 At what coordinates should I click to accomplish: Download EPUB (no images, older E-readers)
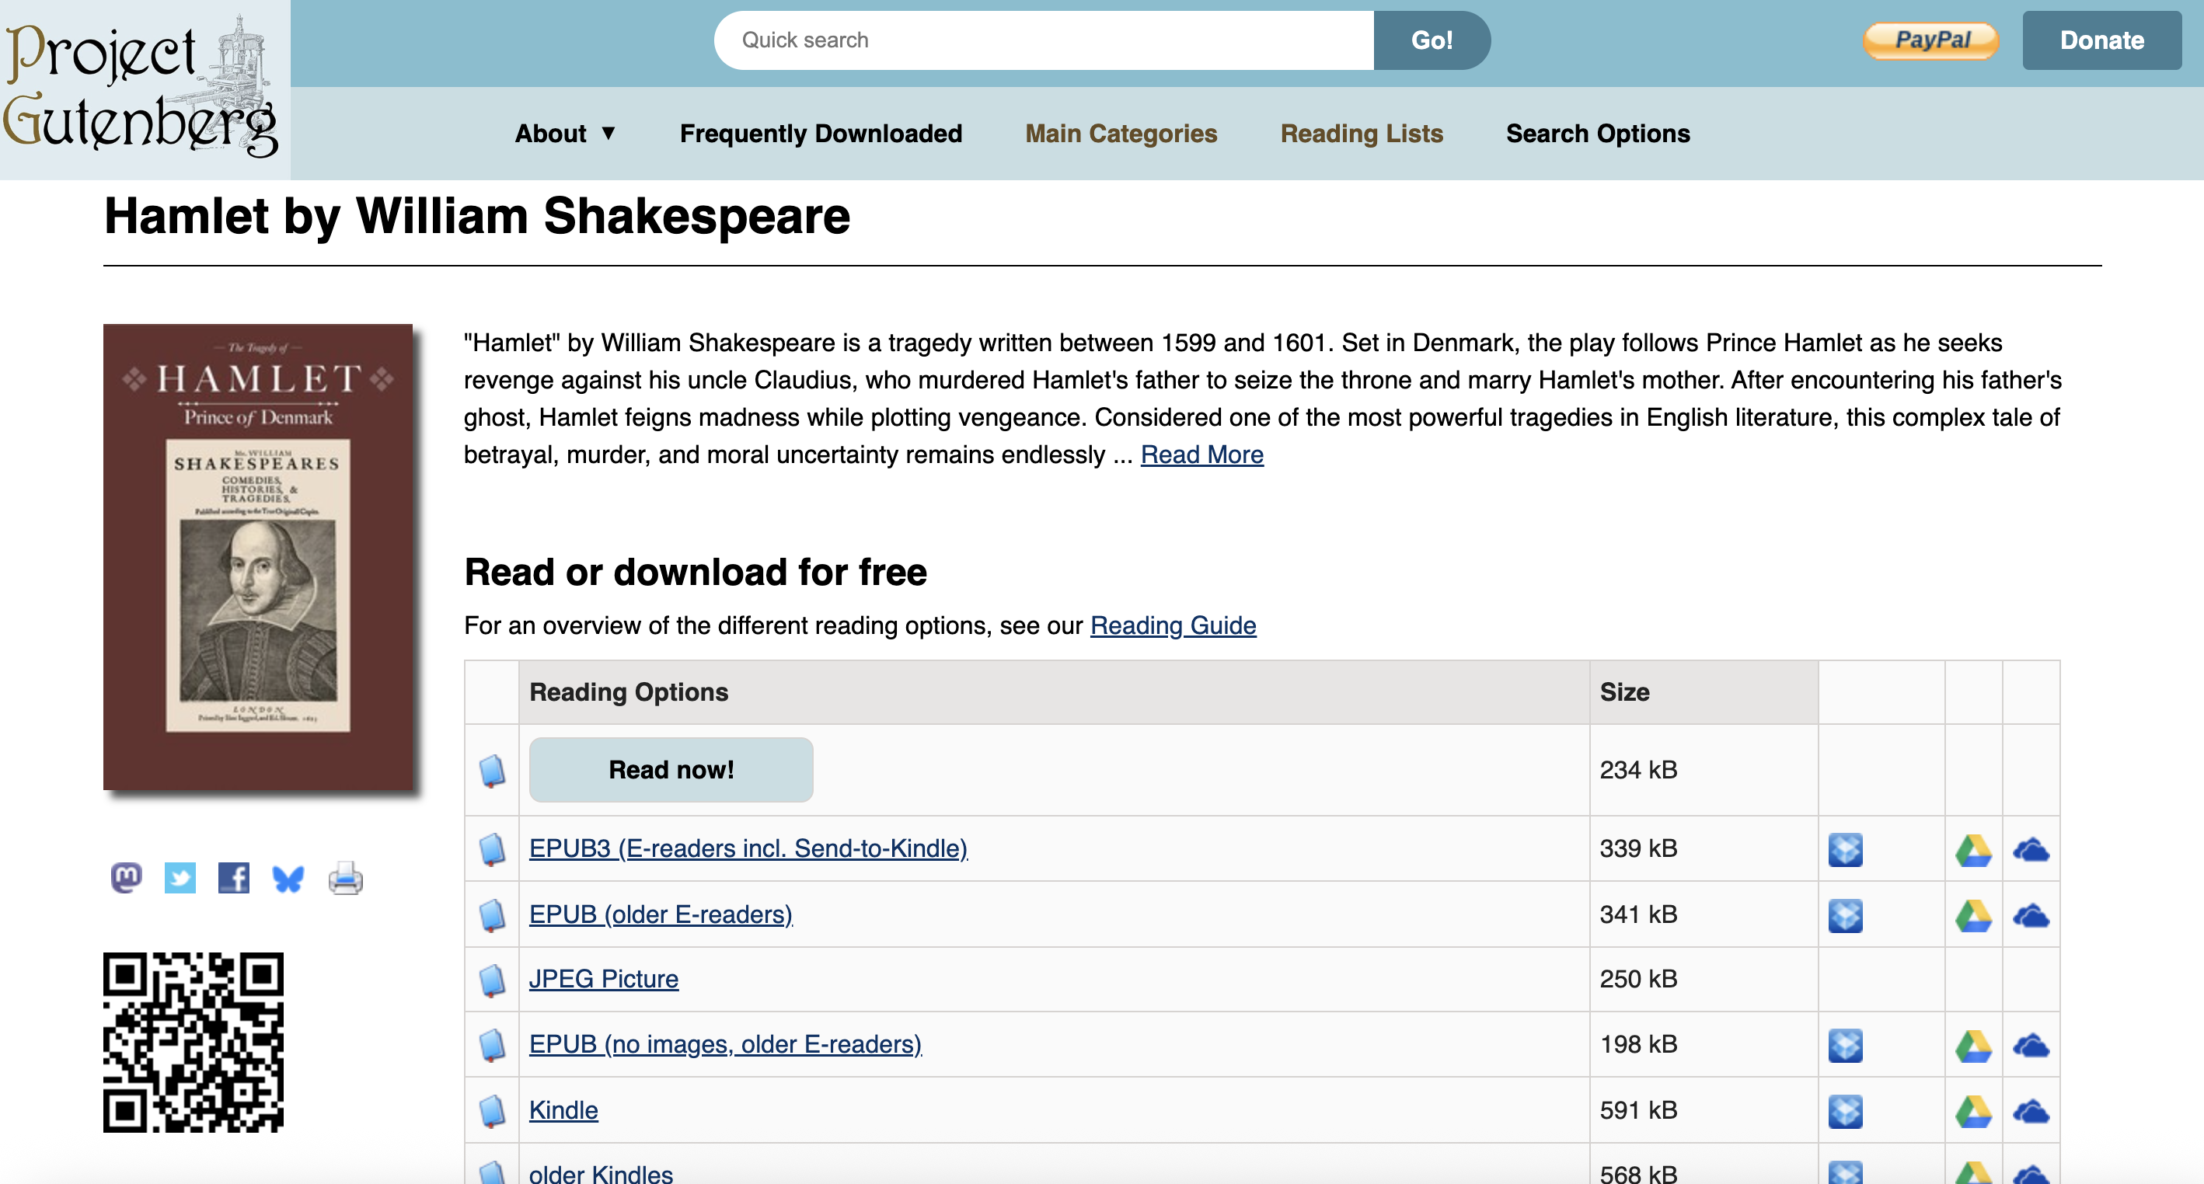[724, 1045]
